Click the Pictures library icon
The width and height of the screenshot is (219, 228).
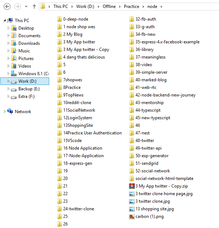pos(14,58)
